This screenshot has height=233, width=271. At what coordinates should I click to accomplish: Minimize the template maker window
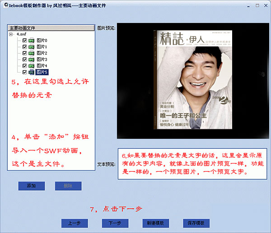248,6
